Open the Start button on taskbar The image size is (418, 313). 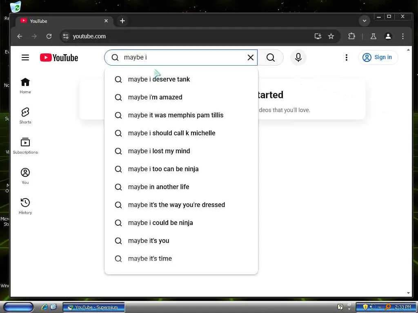pos(18,307)
